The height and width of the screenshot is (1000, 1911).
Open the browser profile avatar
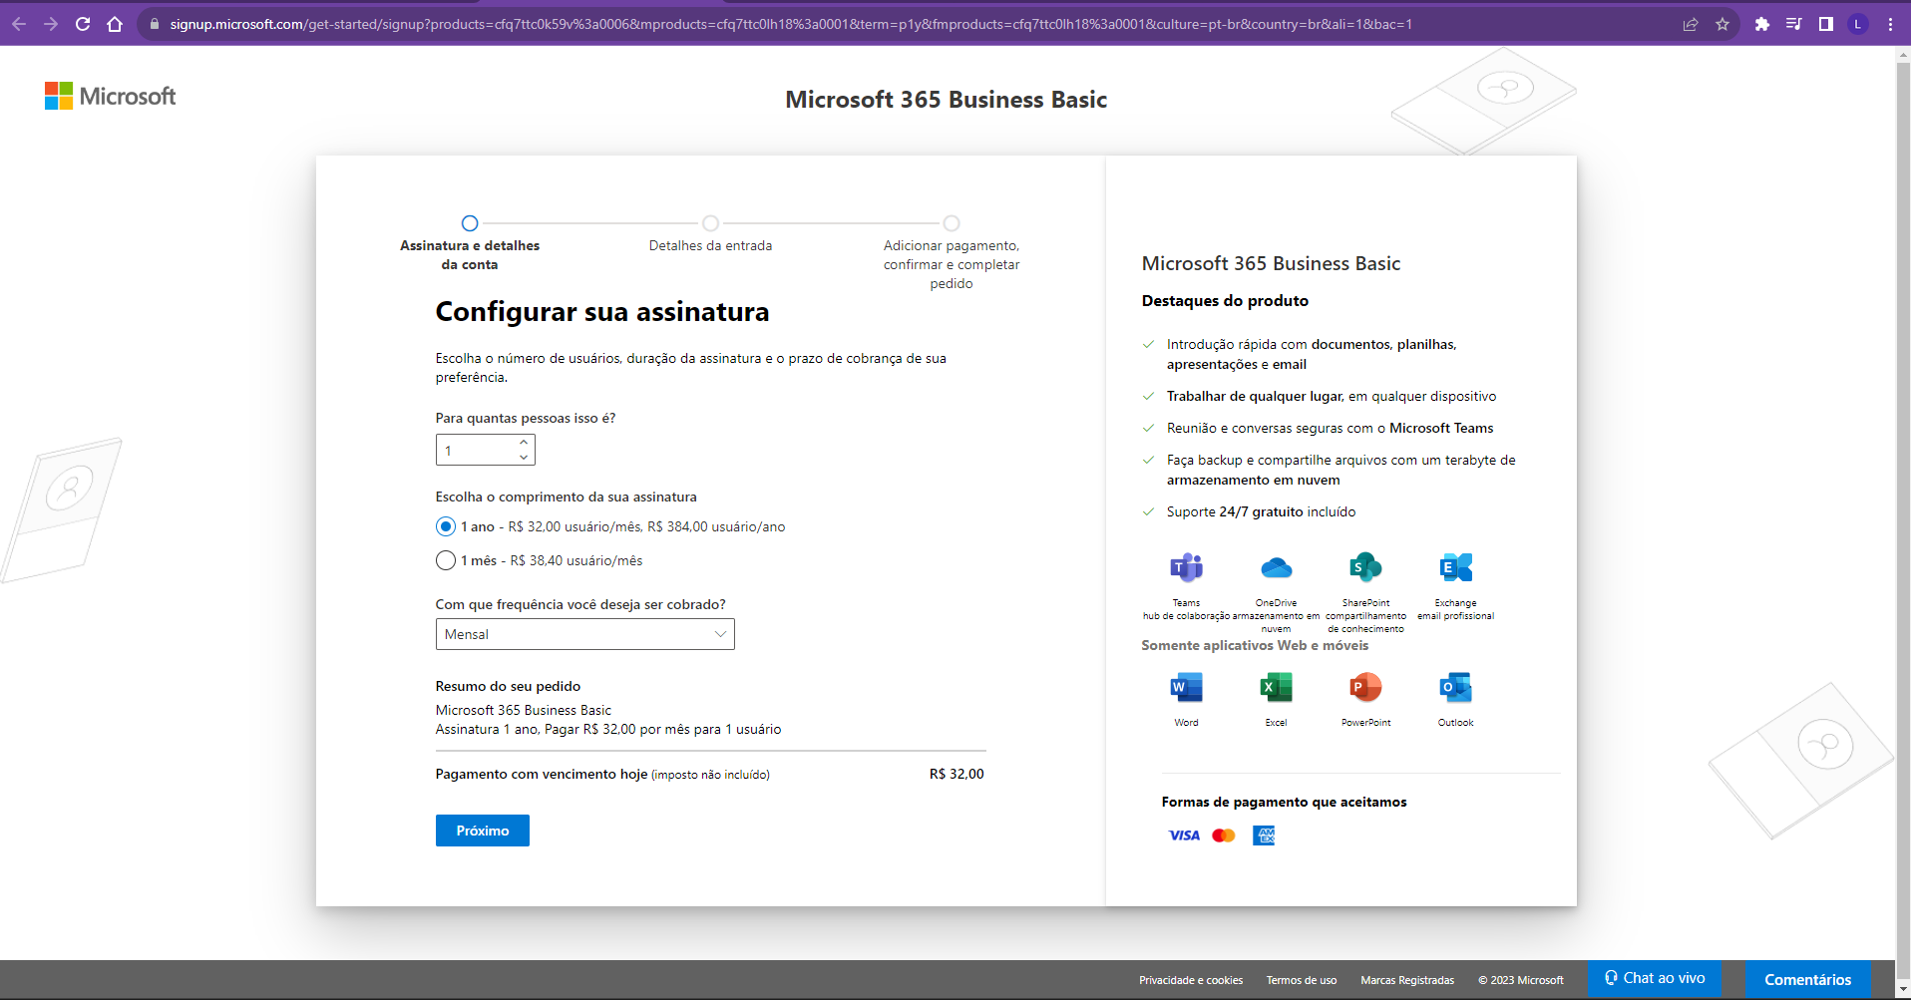tap(1858, 24)
